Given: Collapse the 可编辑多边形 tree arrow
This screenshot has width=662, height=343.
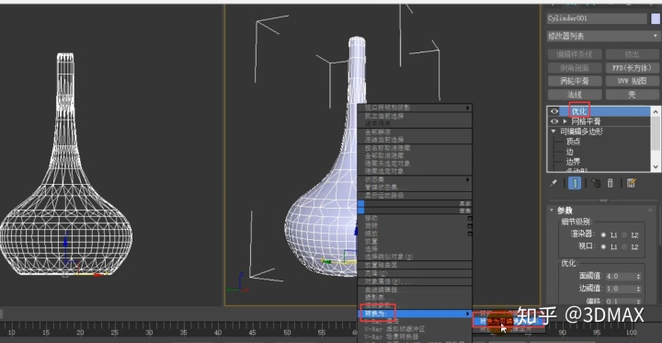Looking at the screenshot, I should click(x=554, y=131).
